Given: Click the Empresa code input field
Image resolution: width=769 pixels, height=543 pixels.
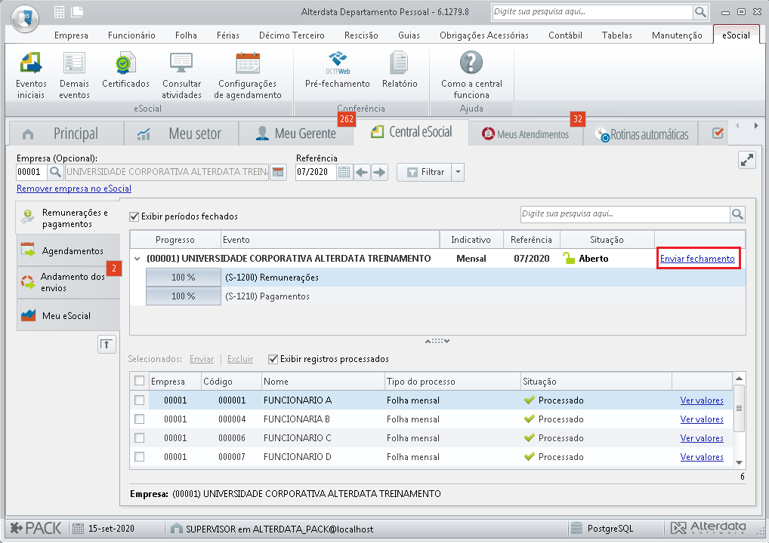Looking at the screenshot, I should [x=32, y=172].
